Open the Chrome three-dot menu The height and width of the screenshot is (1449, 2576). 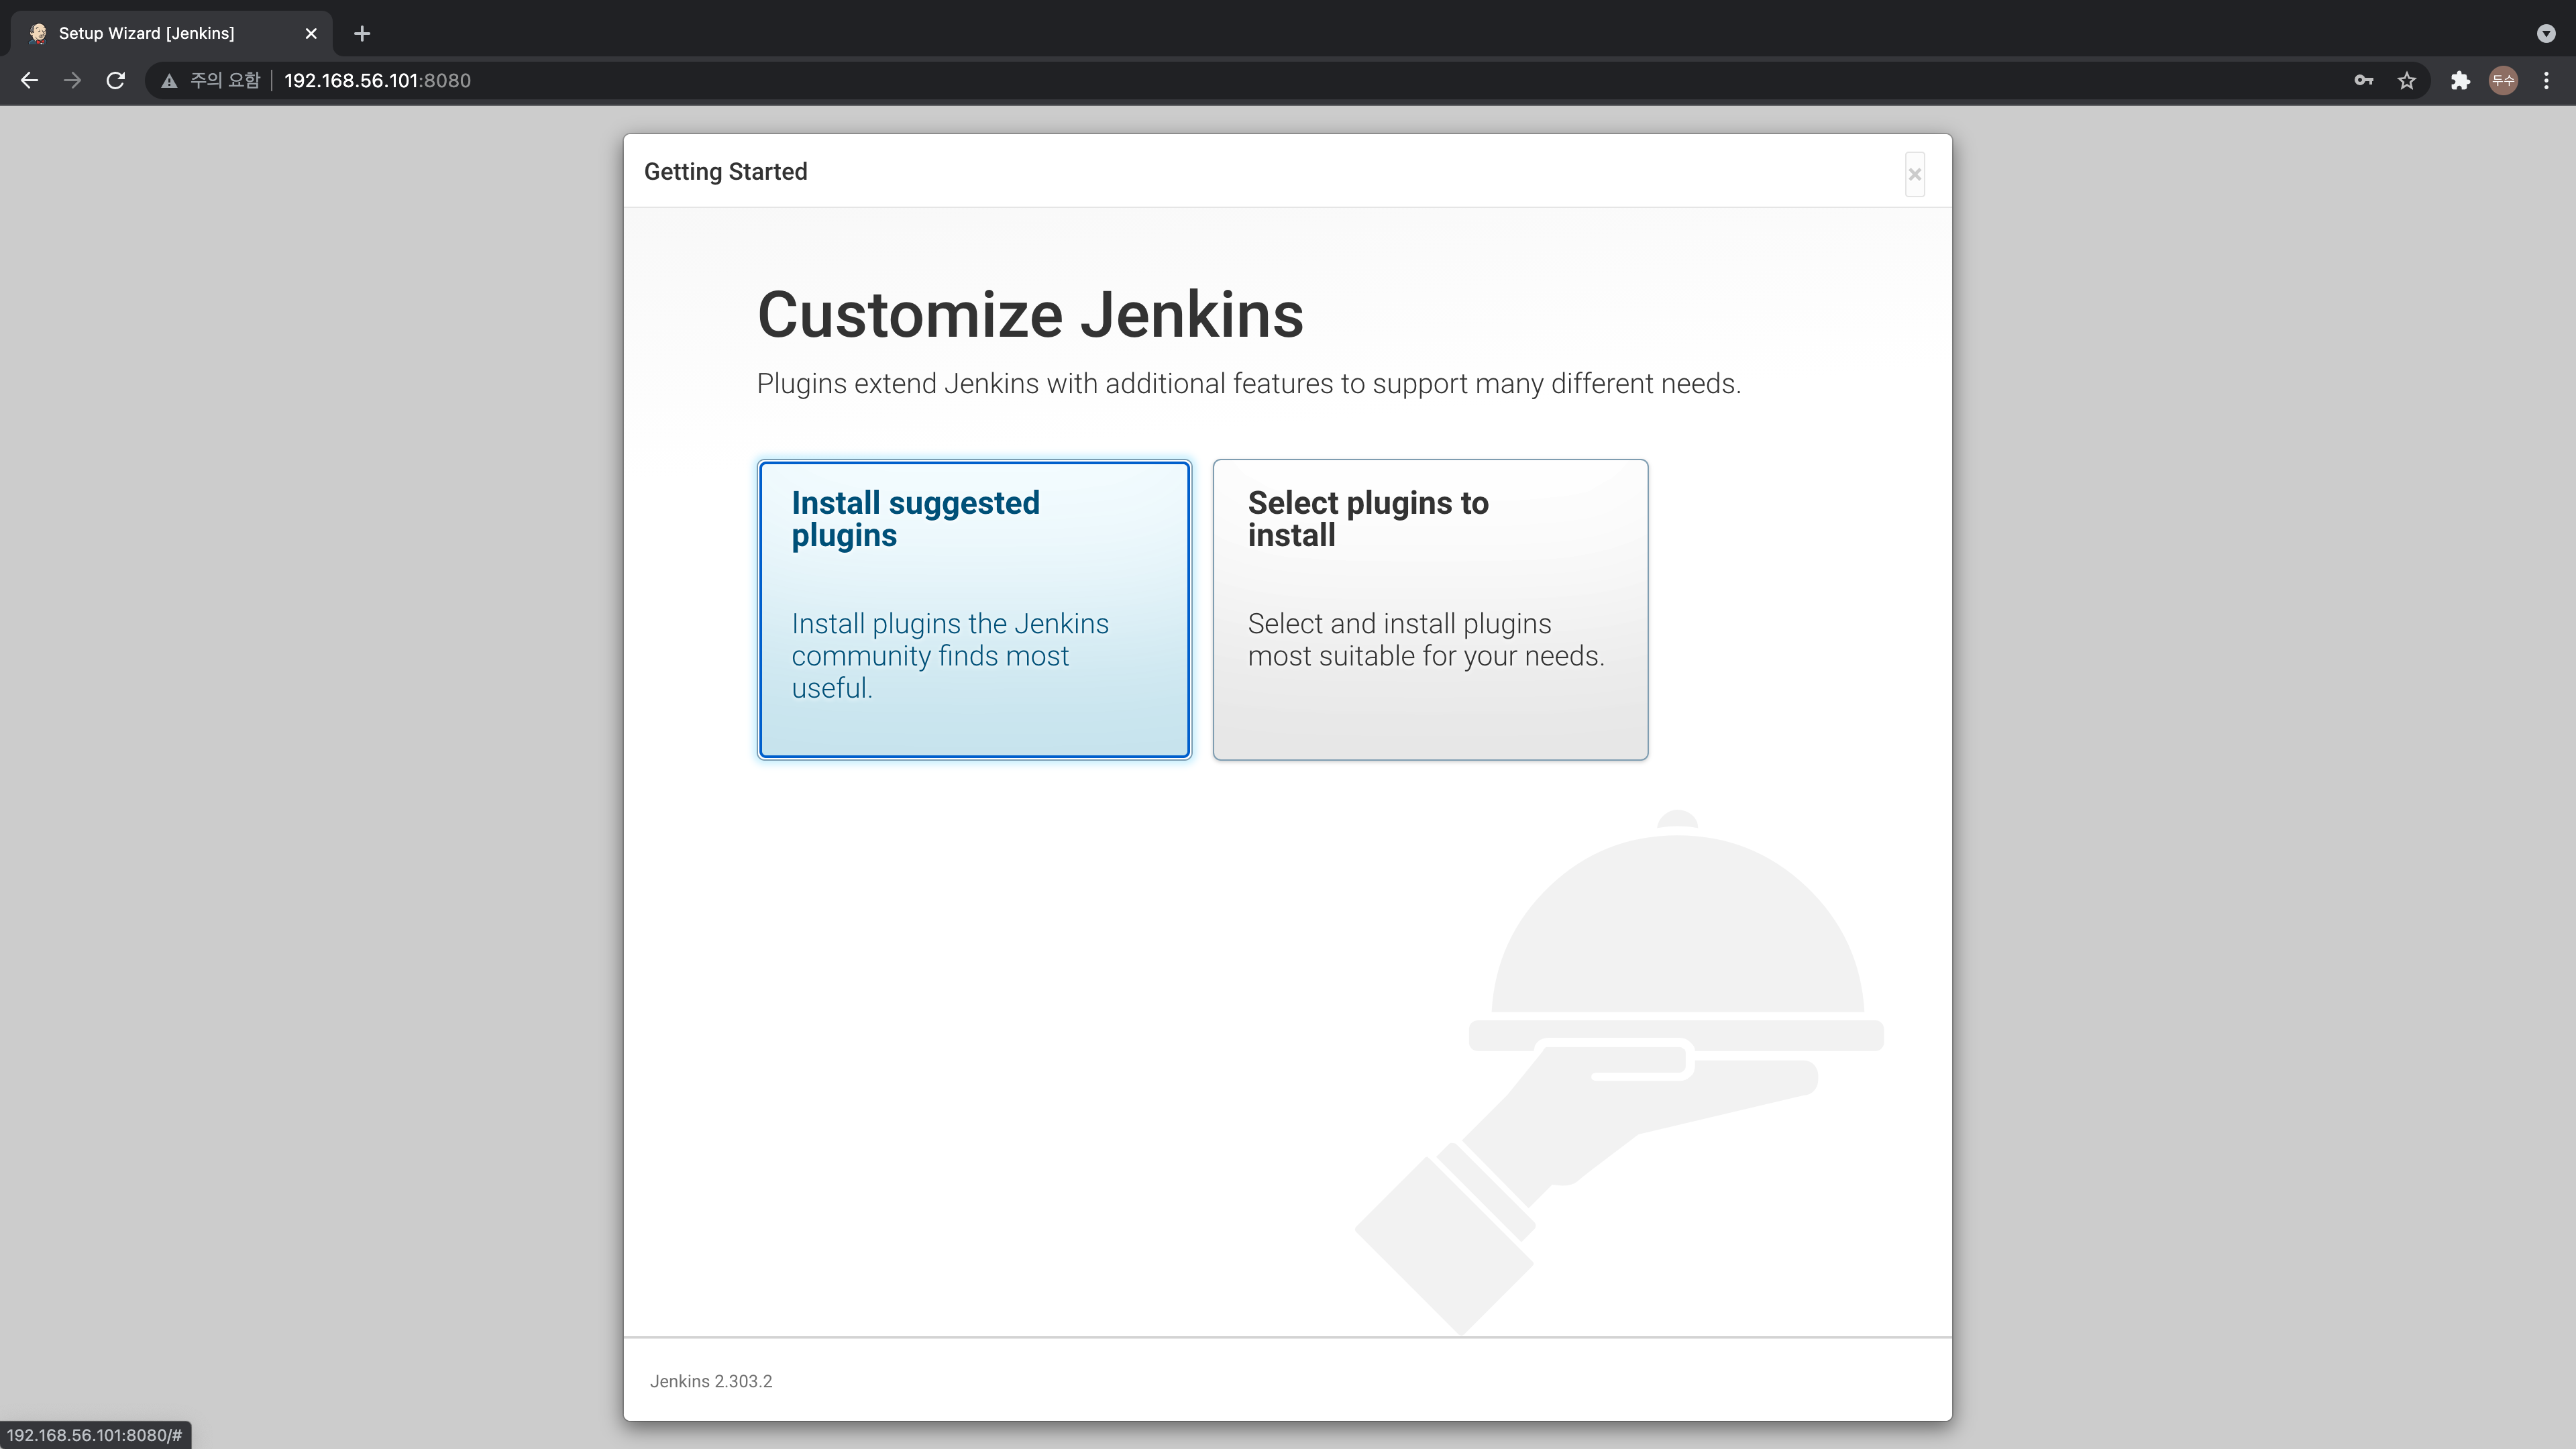click(x=2546, y=80)
